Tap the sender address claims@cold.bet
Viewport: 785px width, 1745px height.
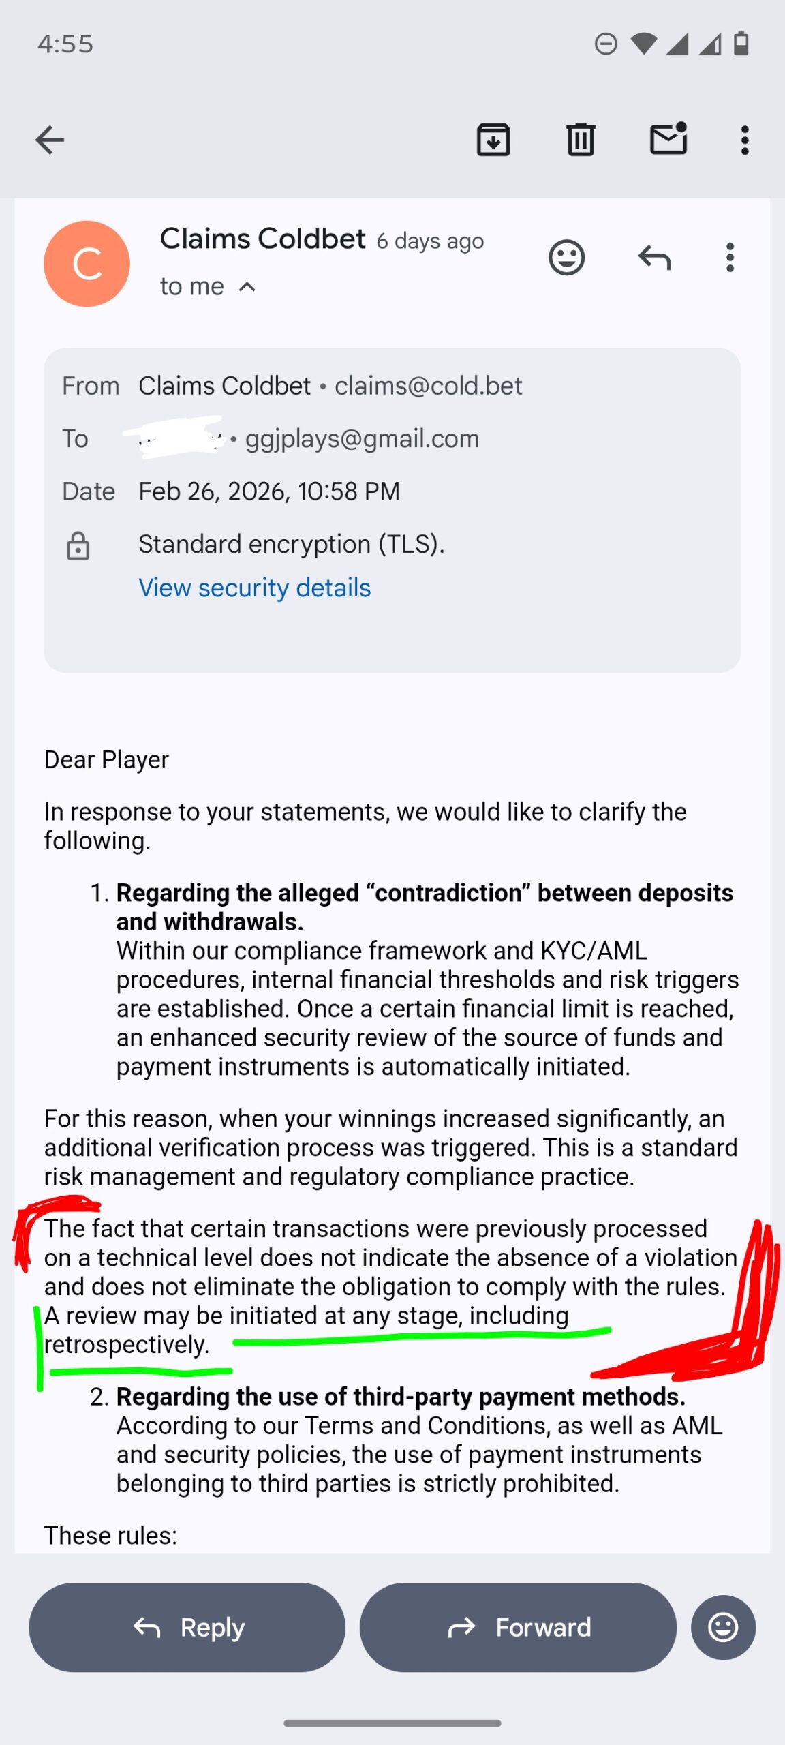428,386
